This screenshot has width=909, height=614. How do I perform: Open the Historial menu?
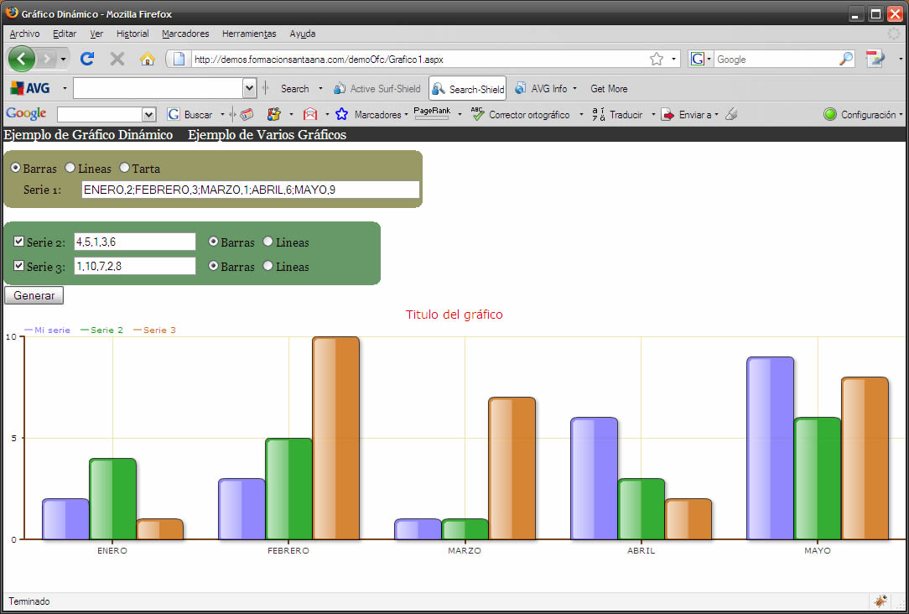[x=132, y=34]
